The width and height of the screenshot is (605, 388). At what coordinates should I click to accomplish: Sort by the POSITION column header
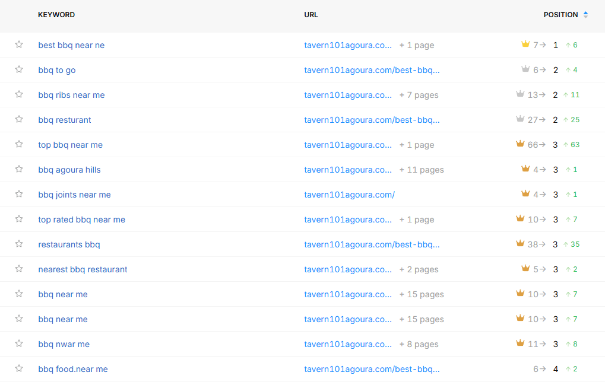pos(560,15)
